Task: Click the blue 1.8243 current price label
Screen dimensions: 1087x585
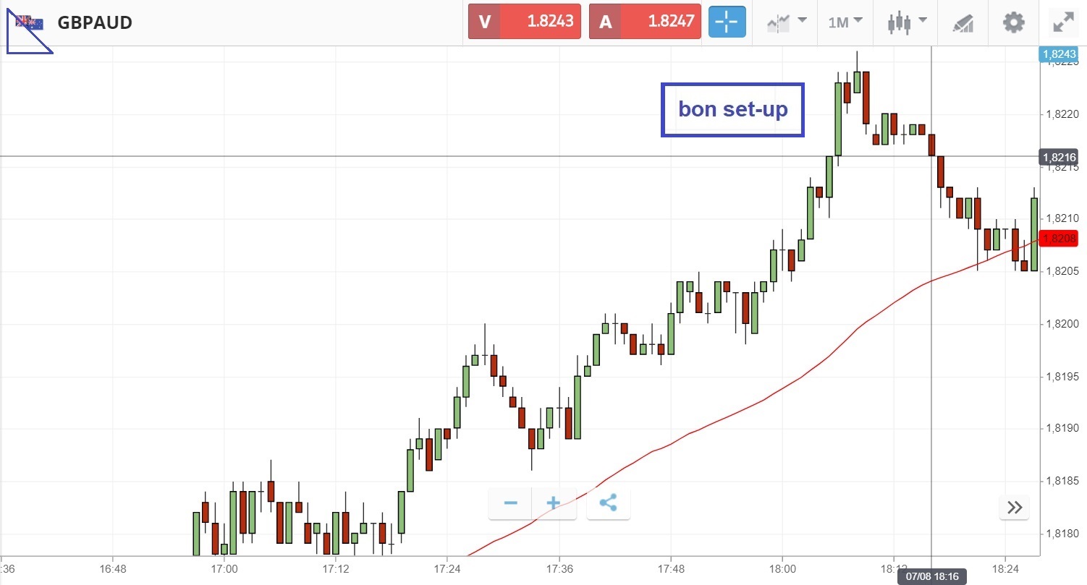Action: [1058, 54]
